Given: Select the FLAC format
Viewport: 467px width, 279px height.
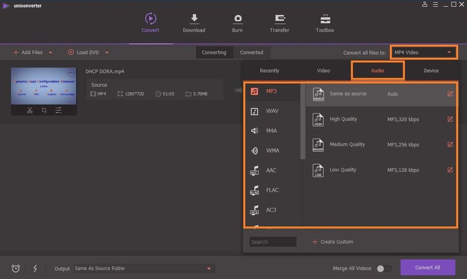Looking at the screenshot, I should point(272,190).
